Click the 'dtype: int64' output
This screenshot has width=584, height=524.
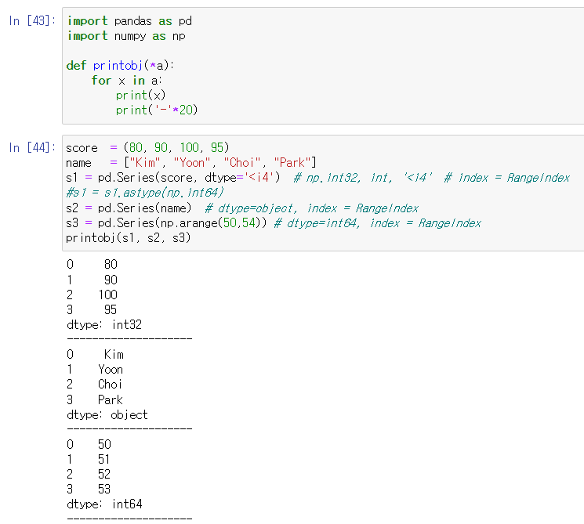105,504
